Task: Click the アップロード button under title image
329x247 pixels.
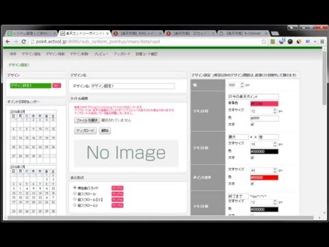Action: 85,130
